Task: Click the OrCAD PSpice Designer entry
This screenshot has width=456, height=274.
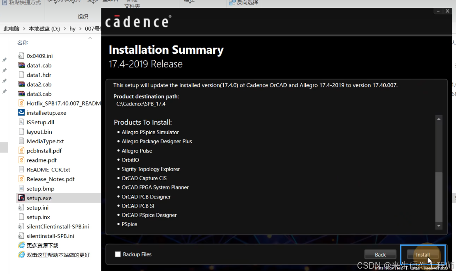Action: tap(149, 215)
